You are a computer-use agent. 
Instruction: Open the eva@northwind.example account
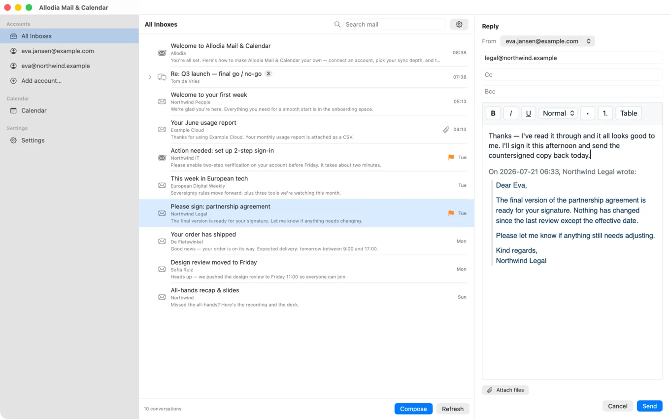69,66
